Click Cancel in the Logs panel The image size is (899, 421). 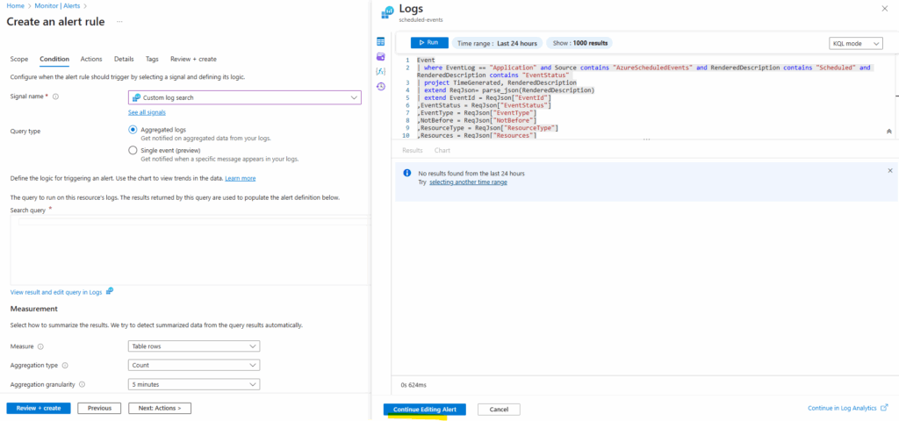(499, 410)
